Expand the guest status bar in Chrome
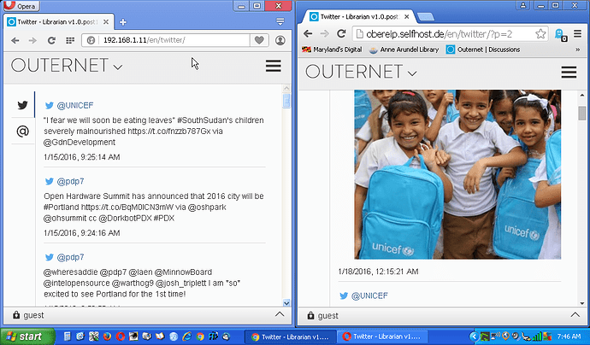This screenshot has height=345, width=590. (x=575, y=315)
